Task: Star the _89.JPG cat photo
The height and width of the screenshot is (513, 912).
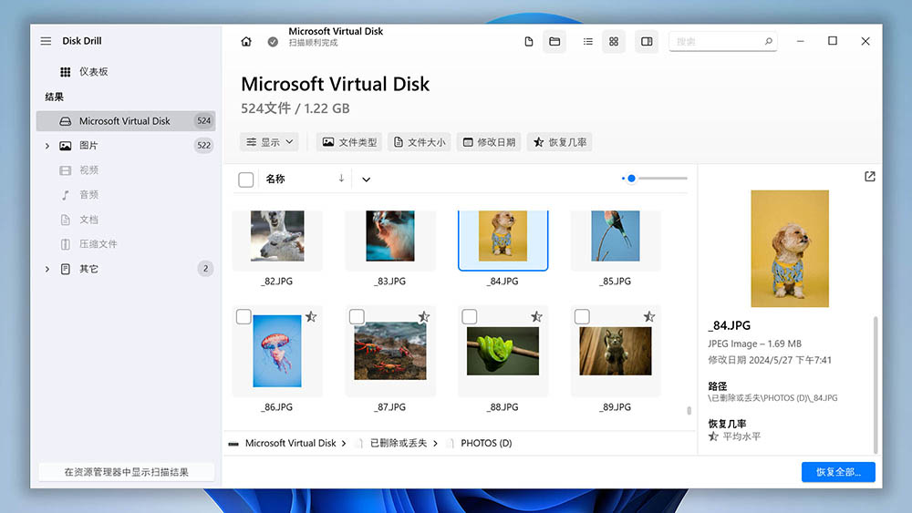Action: coord(649,316)
